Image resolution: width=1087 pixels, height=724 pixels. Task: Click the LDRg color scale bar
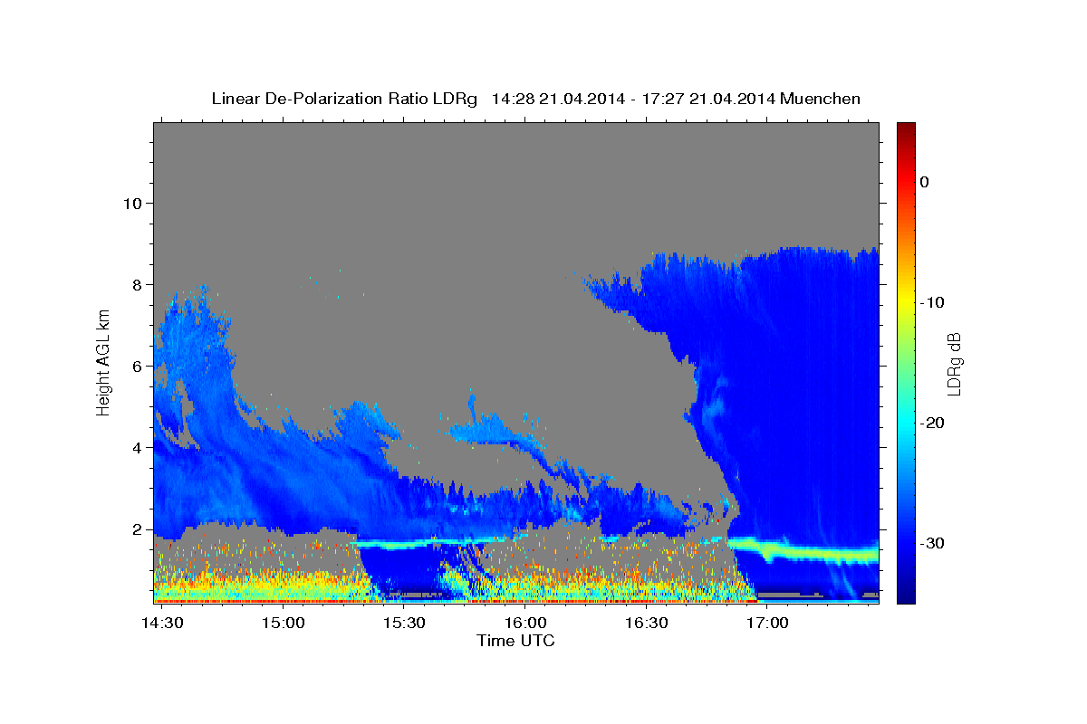(906, 363)
